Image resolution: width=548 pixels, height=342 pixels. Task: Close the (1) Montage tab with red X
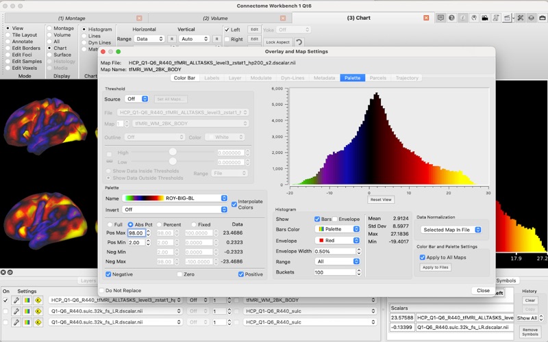coord(139,18)
